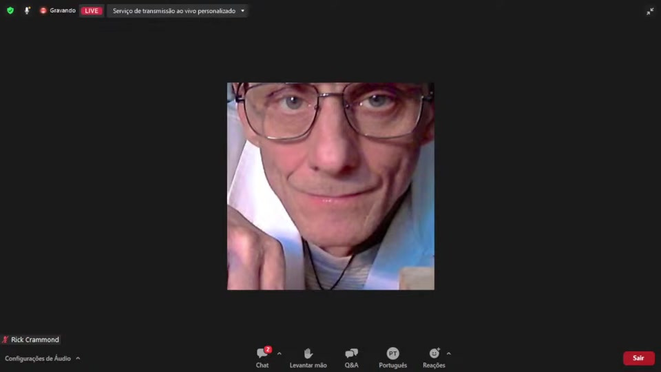
Task: Click the speaker's video thumbnail
Action: point(330,186)
